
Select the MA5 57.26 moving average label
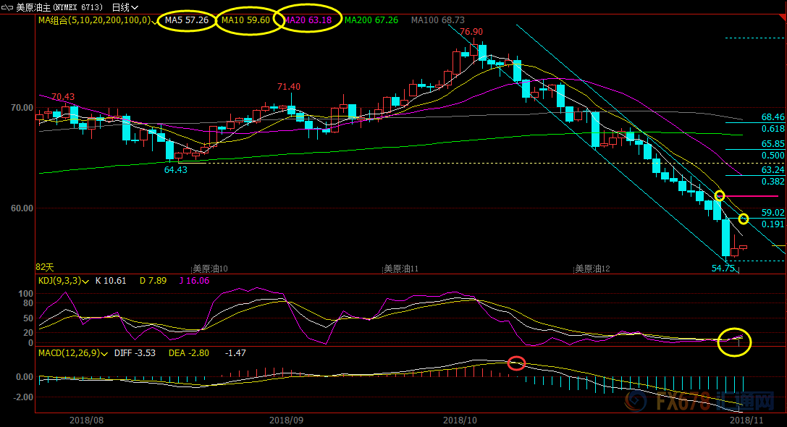[x=186, y=20]
